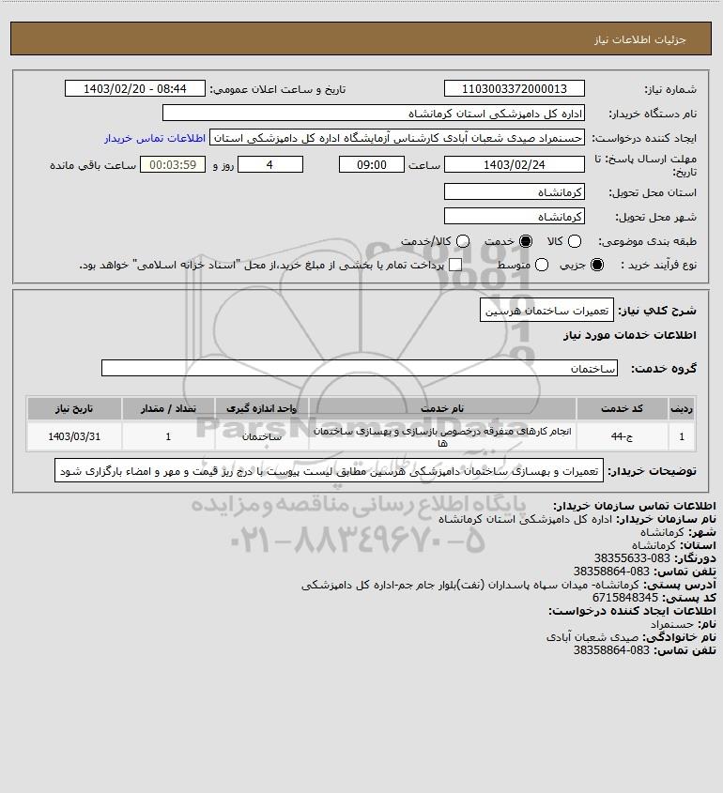Select the خدمت radio button
The width and height of the screenshot is (723, 793).
pos(526,242)
